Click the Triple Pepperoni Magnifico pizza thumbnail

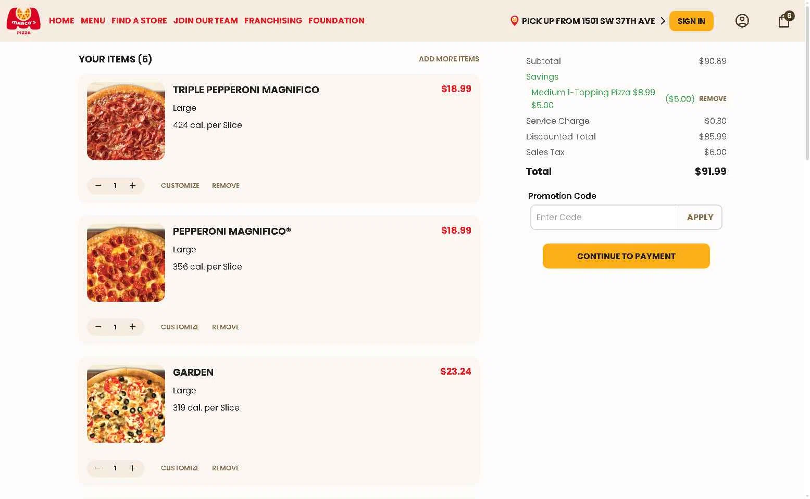[126, 121]
